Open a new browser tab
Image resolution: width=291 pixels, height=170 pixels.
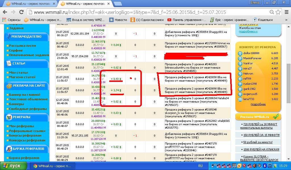point(118,4)
